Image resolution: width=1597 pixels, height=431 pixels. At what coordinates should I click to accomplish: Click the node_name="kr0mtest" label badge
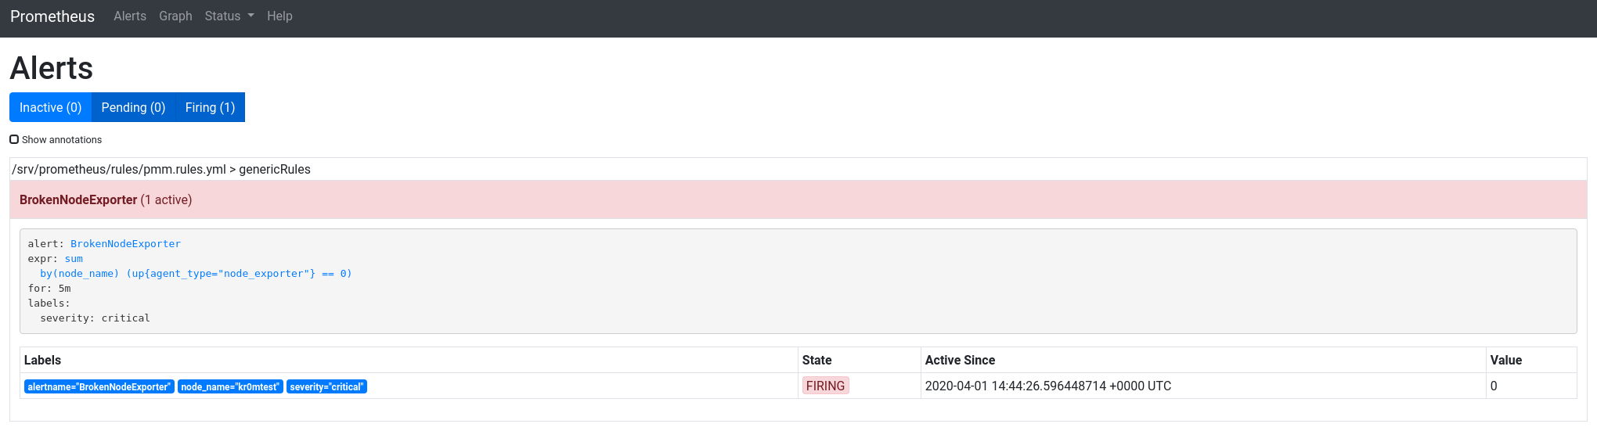[x=230, y=387]
